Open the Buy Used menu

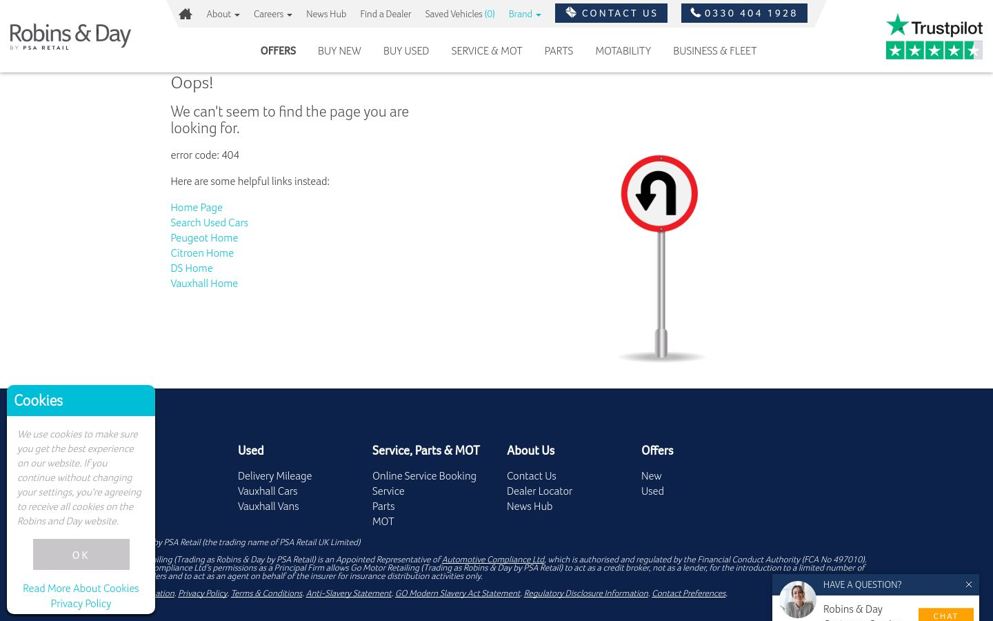tap(406, 51)
